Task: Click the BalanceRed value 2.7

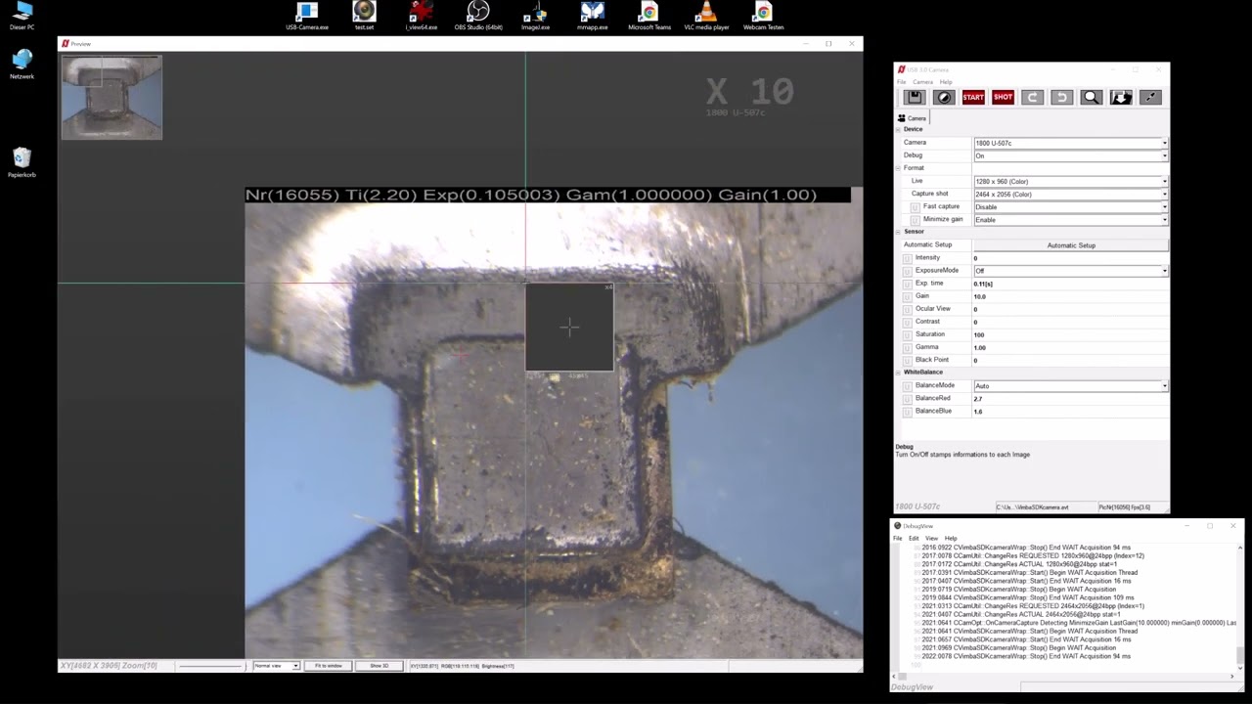Action: click(x=977, y=399)
